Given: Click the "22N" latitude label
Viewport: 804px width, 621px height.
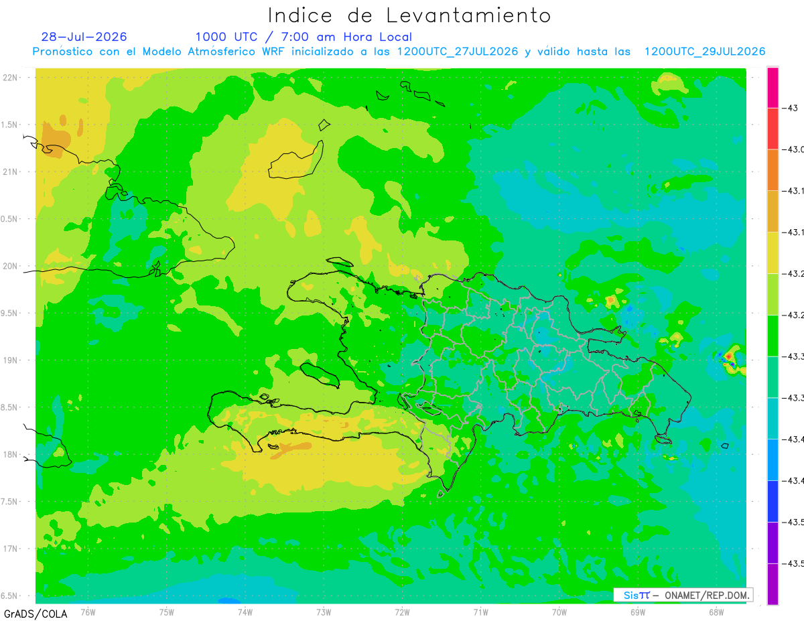Looking at the screenshot, I should (11, 78).
